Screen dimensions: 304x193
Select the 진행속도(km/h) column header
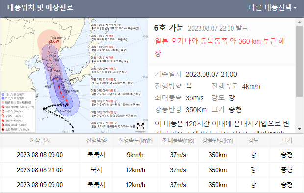click(x=135, y=140)
